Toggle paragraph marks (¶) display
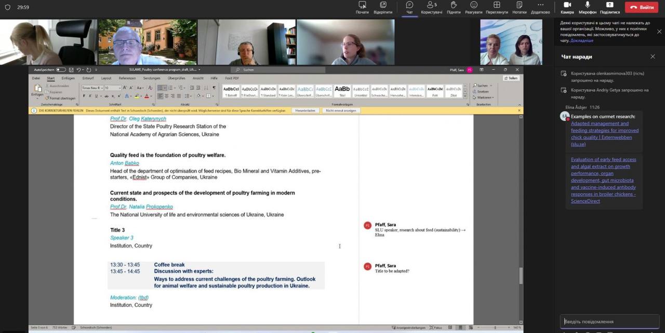 pos(214,88)
